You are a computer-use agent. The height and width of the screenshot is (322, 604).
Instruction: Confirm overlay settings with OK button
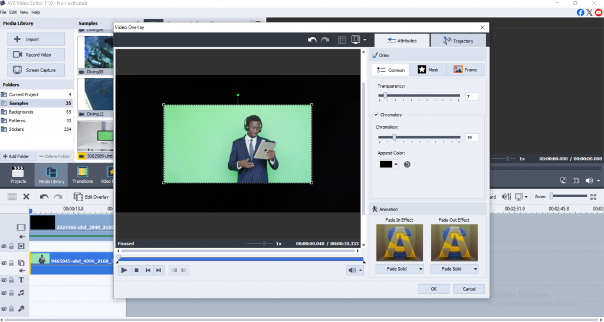(x=434, y=289)
